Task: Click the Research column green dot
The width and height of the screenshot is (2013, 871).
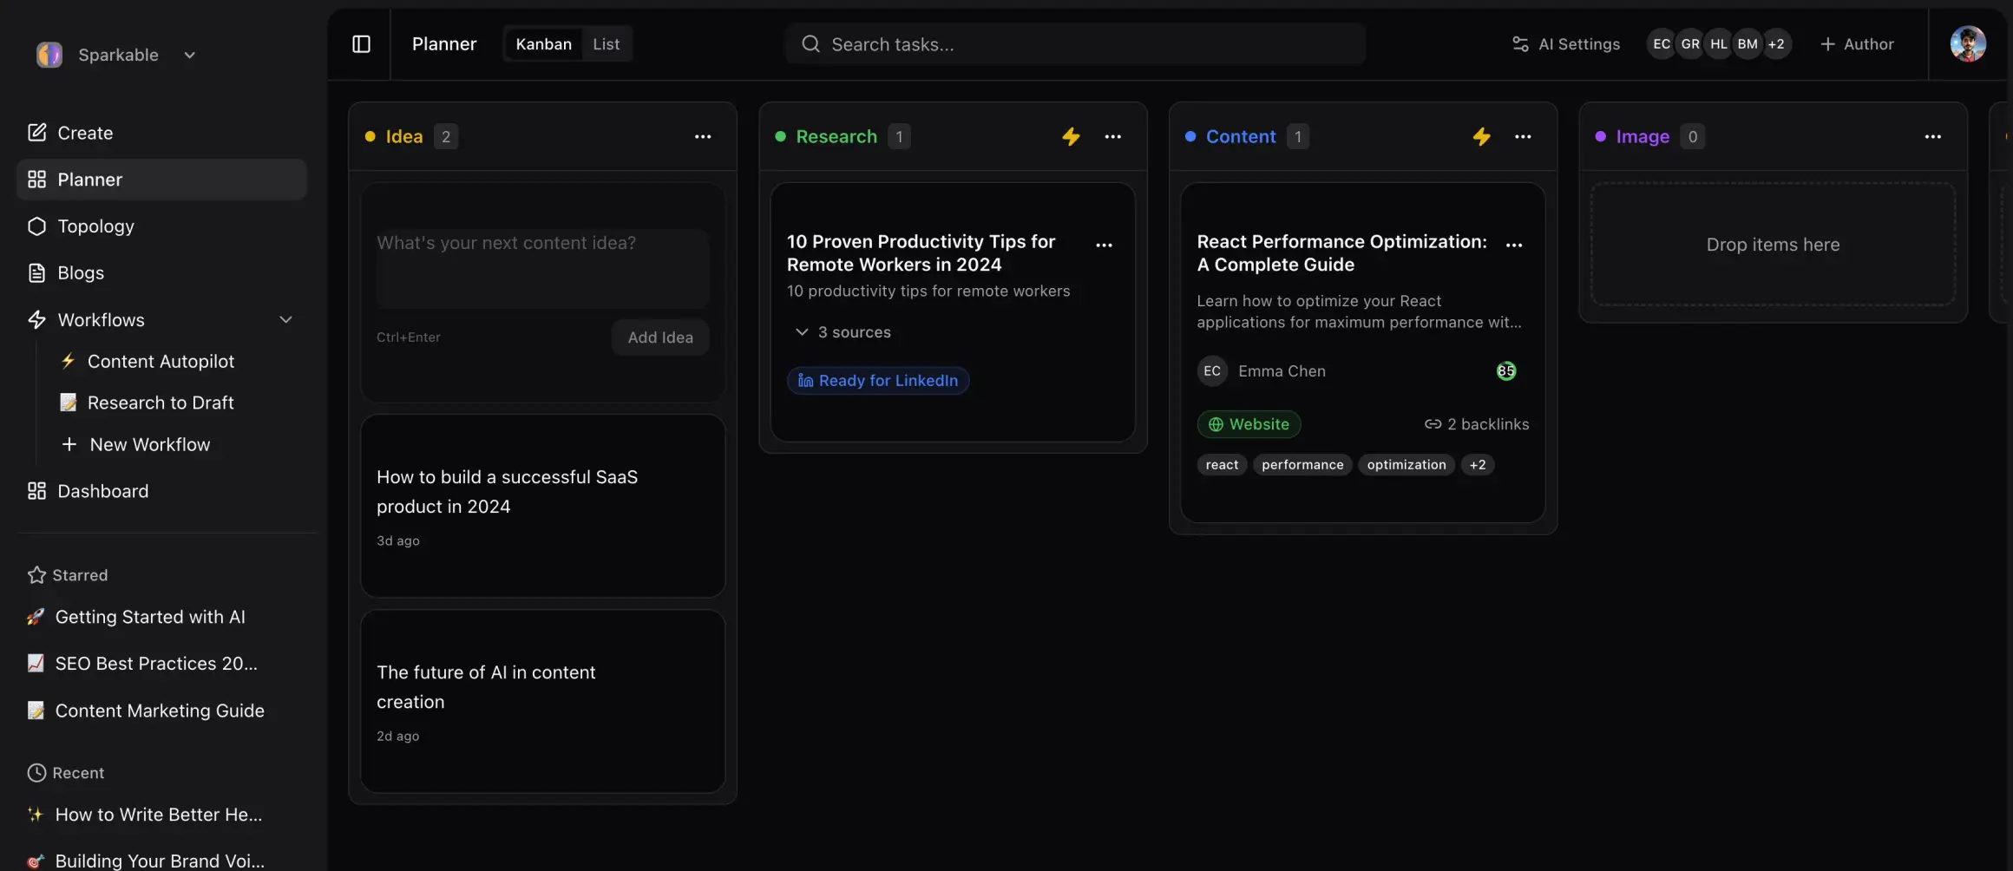Action: [780, 137]
